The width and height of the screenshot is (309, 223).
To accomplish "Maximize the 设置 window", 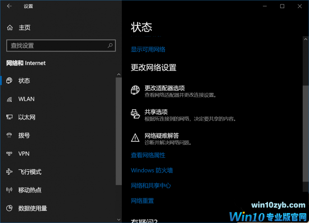I will (282, 6).
